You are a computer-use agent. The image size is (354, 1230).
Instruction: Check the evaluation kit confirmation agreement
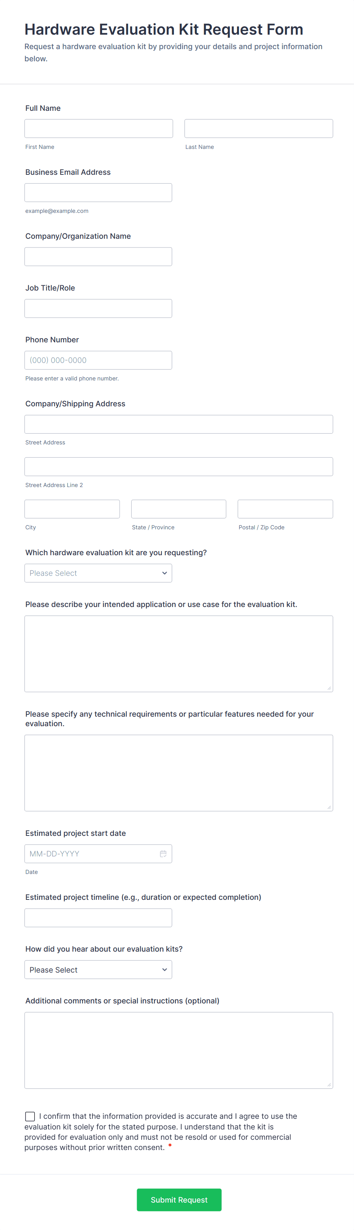tap(30, 1116)
